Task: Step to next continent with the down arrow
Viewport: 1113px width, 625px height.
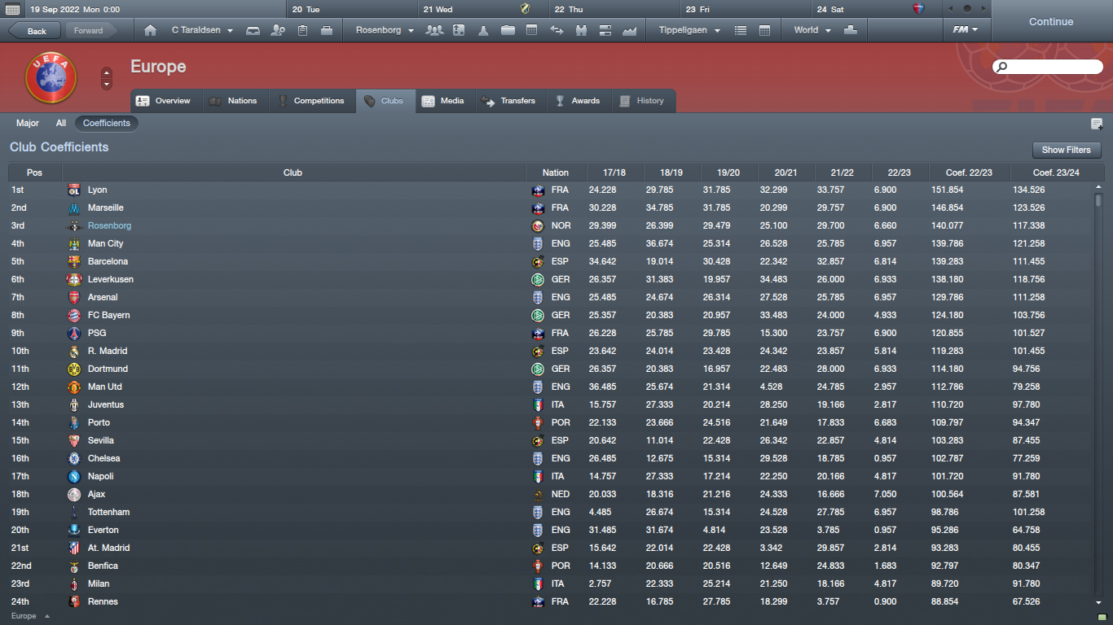Action: pyautogui.click(x=107, y=83)
